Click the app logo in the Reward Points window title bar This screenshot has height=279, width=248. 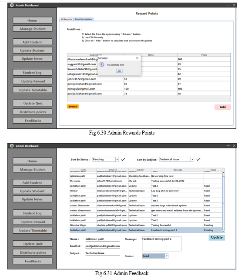tap(12, 5)
